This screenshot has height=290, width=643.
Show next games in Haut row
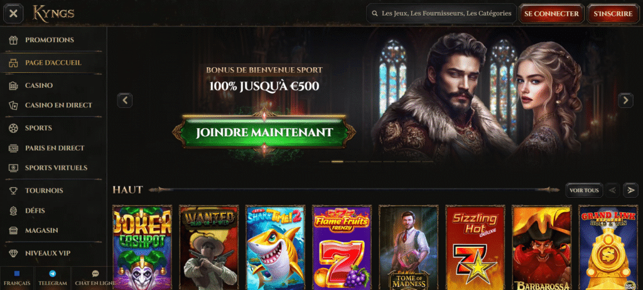pyautogui.click(x=630, y=190)
